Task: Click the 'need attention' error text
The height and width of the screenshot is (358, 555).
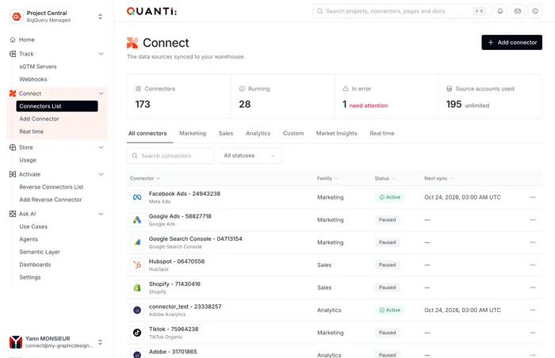Action: pos(369,105)
